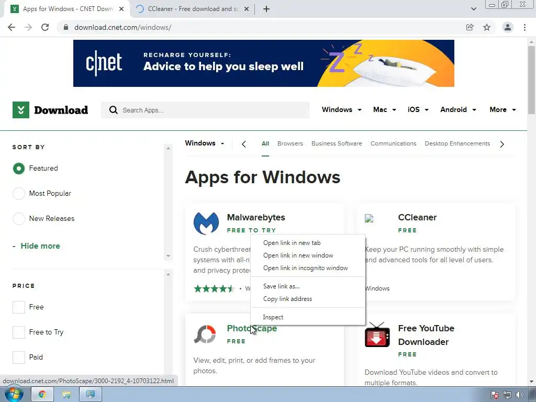Viewport: 536px width, 402px height.
Task: Choose Open link in new window
Action: [308, 255]
